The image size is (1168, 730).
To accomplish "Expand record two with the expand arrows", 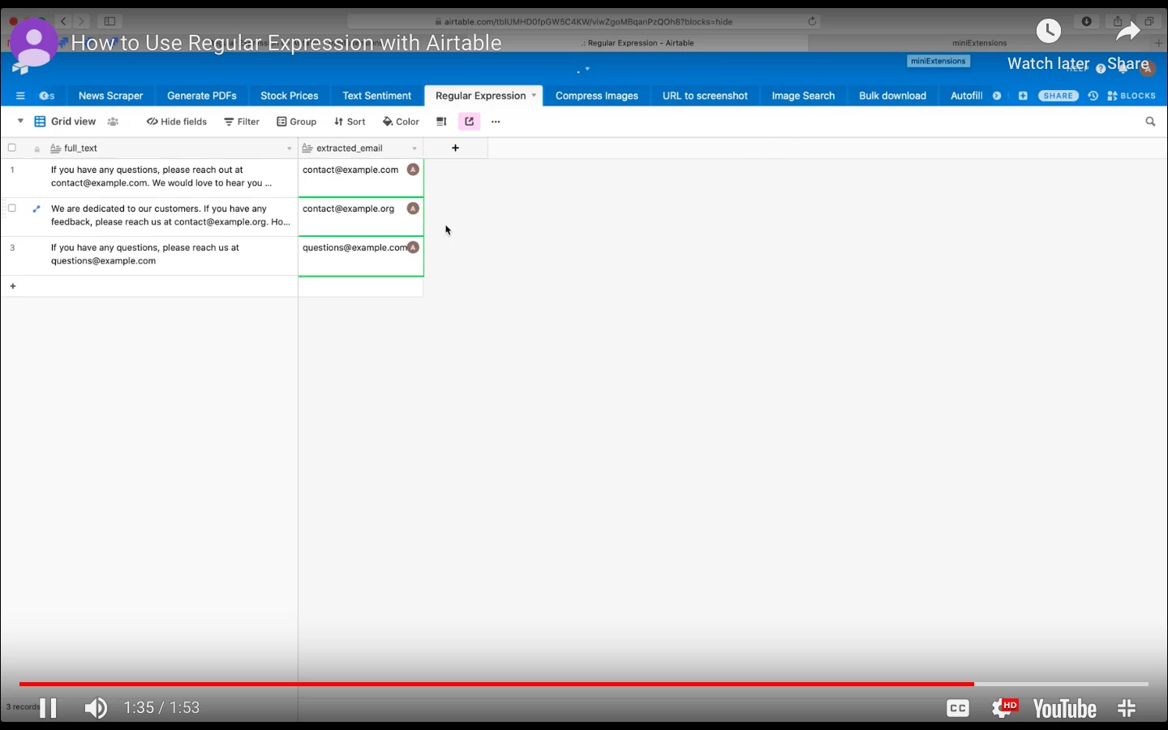I will [x=36, y=208].
